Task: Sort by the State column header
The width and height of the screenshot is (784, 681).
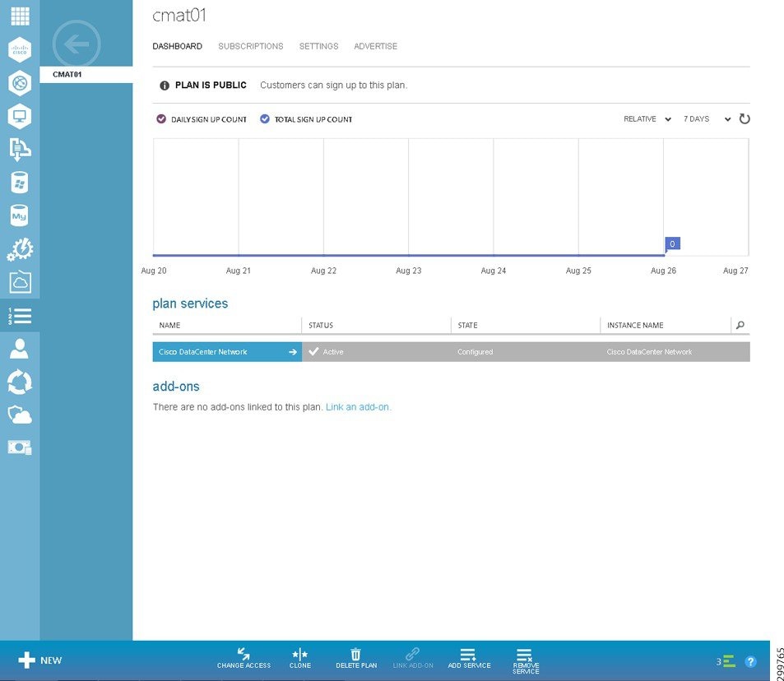Action: point(467,325)
